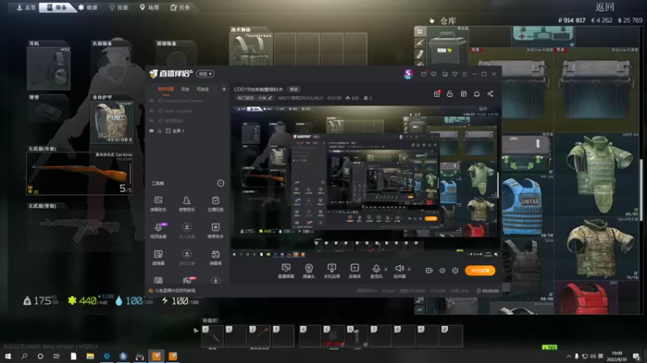Add 摄像头 camera source
Image resolution: width=647 pixels, height=363 pixels.
coord(309,271)
